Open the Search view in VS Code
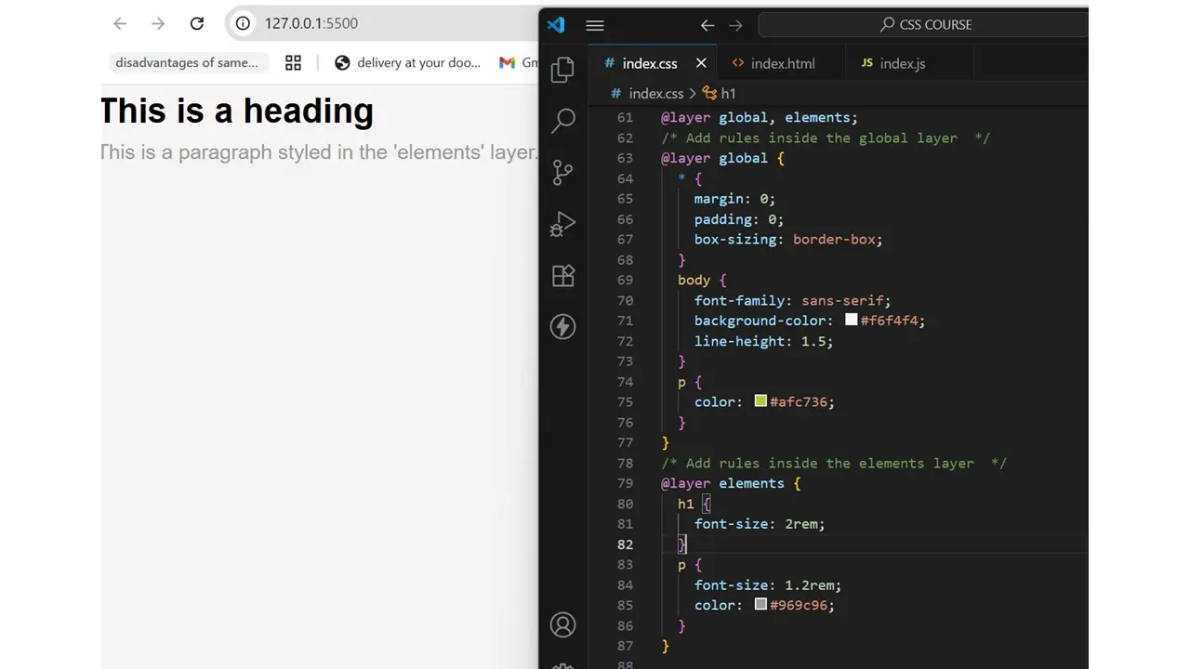The height and width of the screenshot is (669, 1190). [563, 121]
